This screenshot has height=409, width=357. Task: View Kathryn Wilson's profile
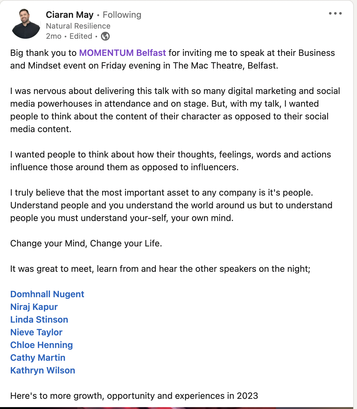43,370
